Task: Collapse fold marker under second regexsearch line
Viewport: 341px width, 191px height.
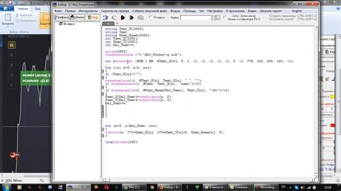Action: point(103,94)
